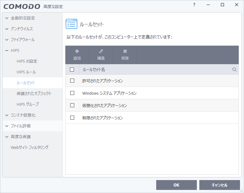
Task: Click the ? help icon in title bar
Action: (x=194, y=5)
